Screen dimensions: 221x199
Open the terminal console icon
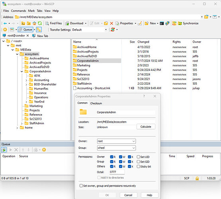[162, 23]
